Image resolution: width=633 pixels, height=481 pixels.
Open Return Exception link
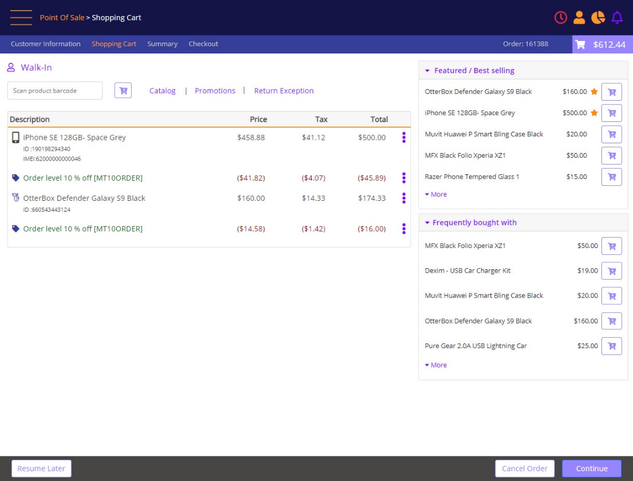click(284, 91)
